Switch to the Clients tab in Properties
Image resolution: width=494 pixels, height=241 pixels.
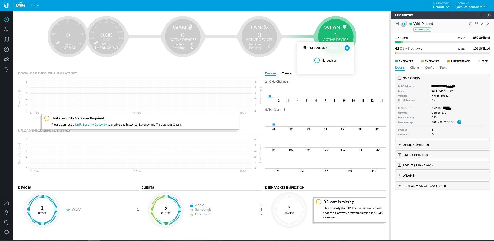415,68
